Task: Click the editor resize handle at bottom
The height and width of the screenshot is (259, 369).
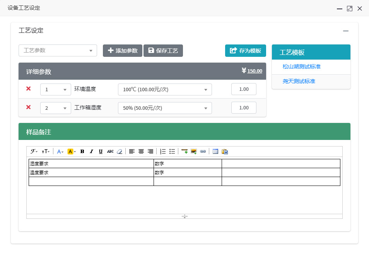Action: coord(184,216)
